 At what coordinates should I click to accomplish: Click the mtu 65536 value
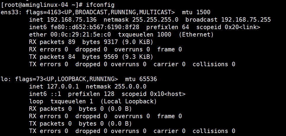(x=141, y=79)
